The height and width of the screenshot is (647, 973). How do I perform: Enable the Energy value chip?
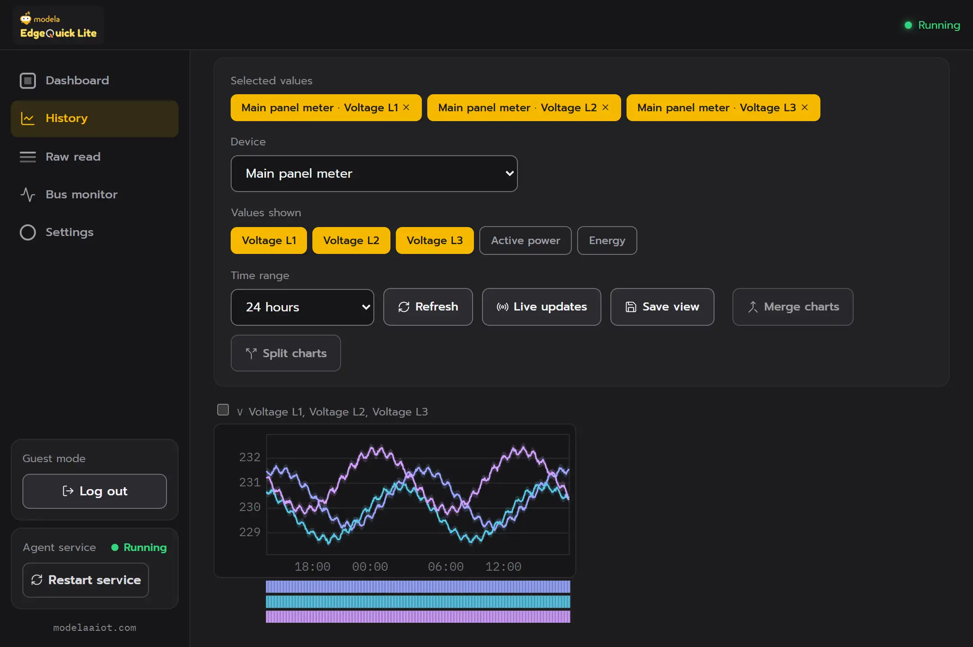pos(607,240)
